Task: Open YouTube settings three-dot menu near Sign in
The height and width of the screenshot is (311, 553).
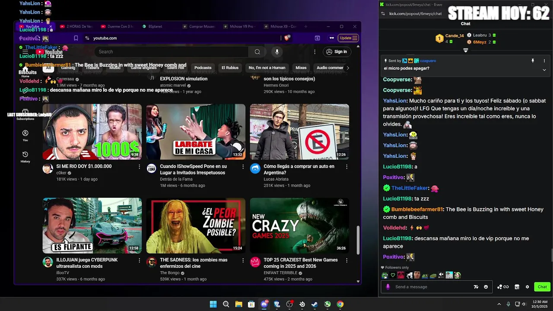Action: tap(315, 52)
